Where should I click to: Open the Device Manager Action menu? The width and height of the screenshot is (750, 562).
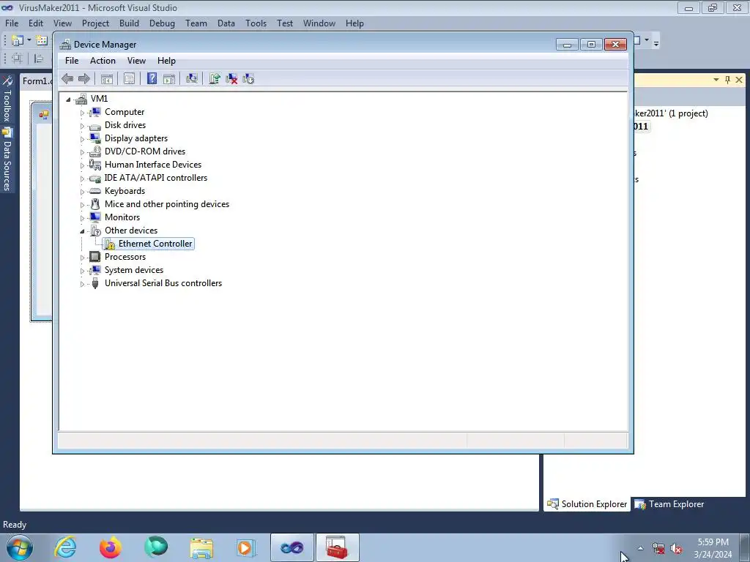pos(103,61)
